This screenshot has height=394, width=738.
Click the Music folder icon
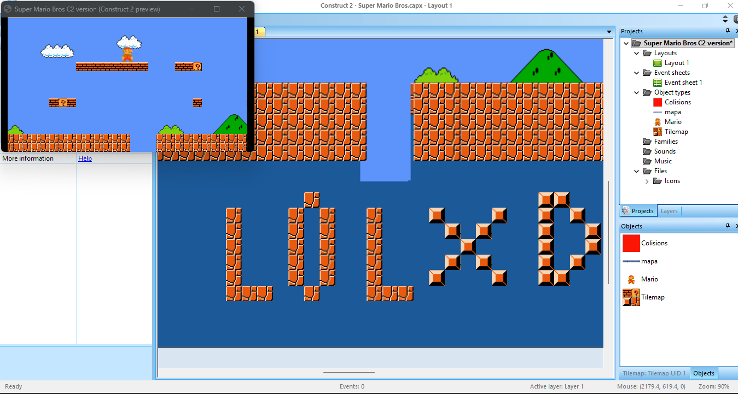click(x=647, y=161)
